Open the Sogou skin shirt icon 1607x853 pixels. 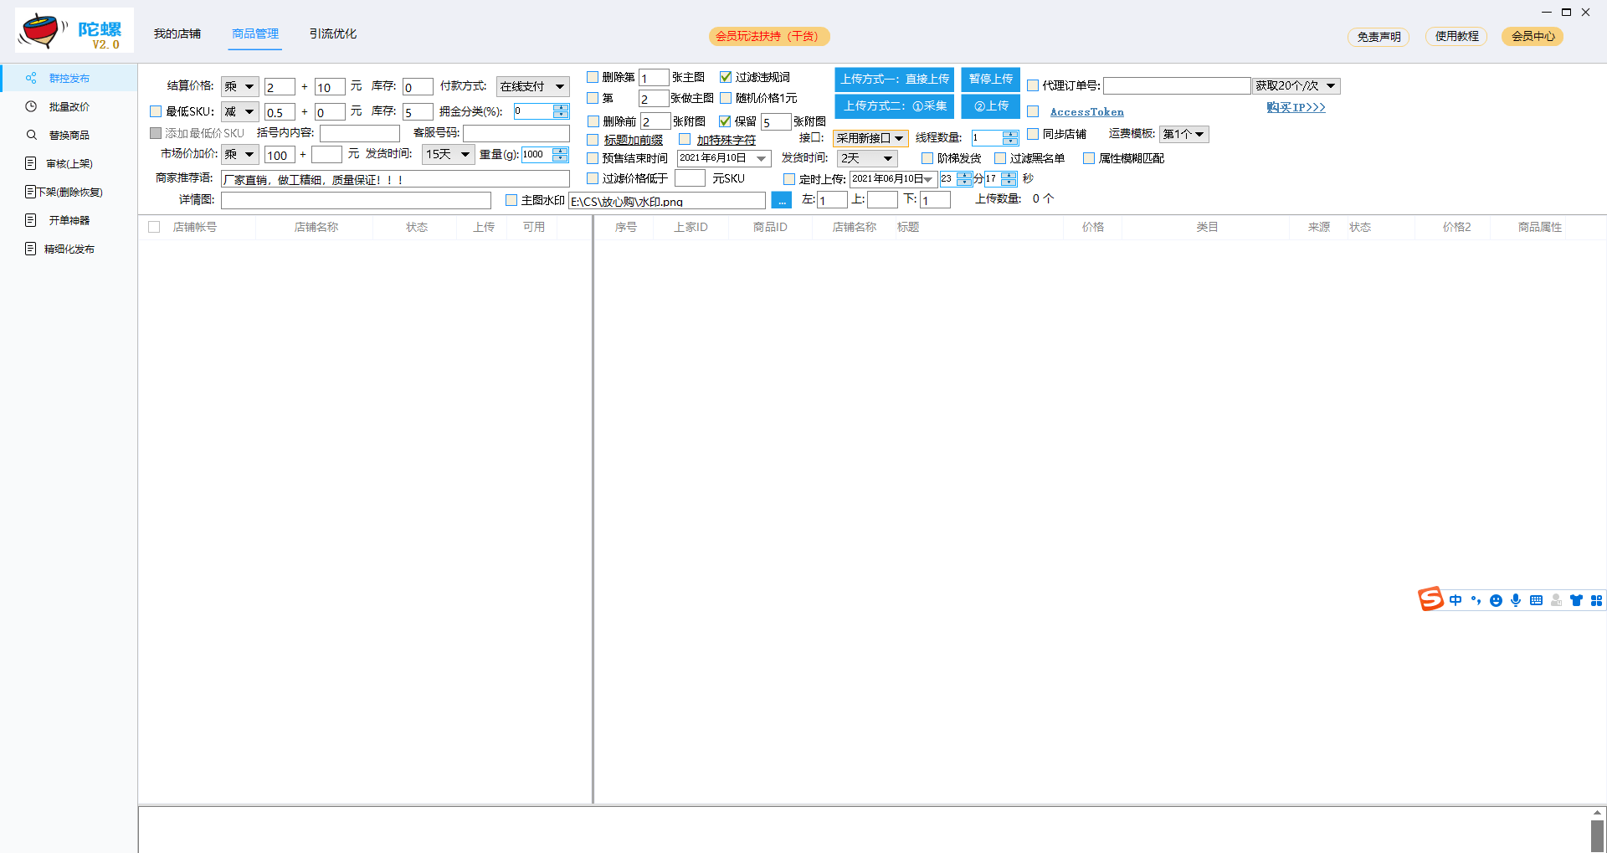coord(1576,600)
